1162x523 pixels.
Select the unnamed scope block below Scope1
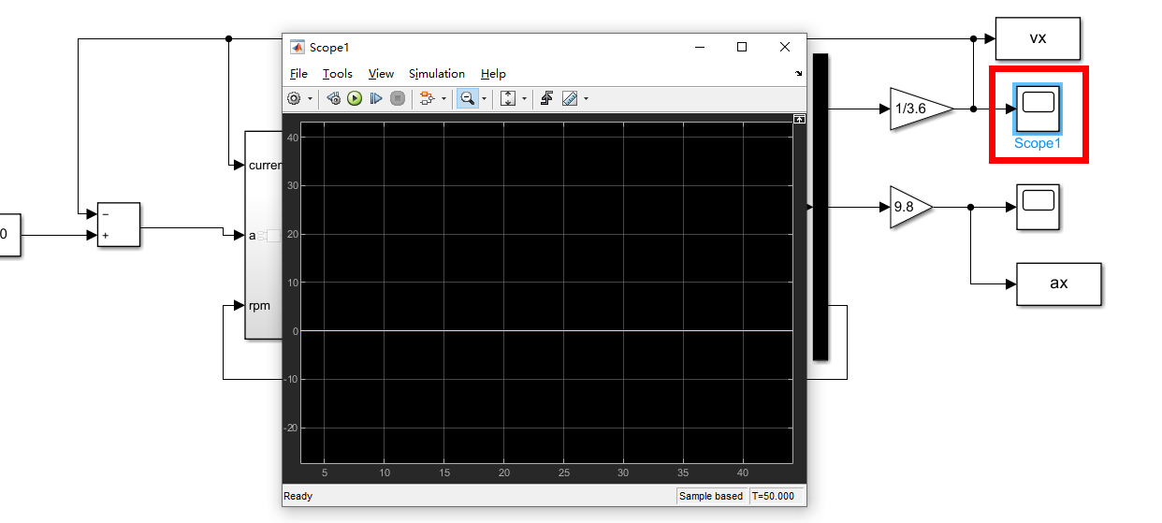(x=1038, y=207)
